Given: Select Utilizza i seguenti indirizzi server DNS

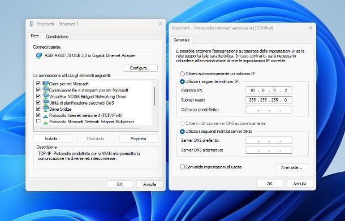Looking at the screenshot, I should pyautogui.click(x=182, y=132).
